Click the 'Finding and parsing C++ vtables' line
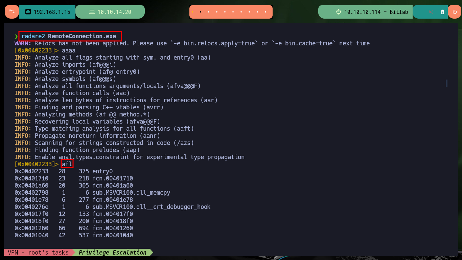The image size is (462, 260). click(89, 107)
